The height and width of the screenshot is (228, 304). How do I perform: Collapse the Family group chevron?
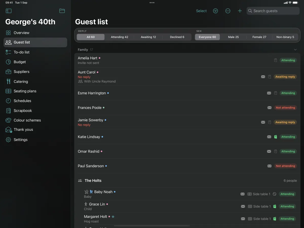295,50
